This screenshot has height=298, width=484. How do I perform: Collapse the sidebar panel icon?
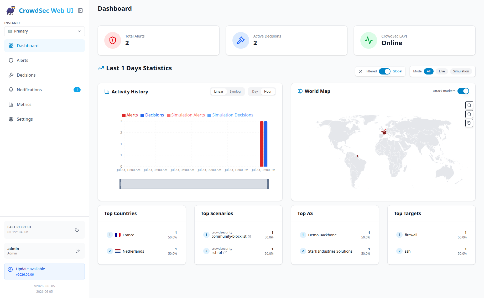pos(80,10)
